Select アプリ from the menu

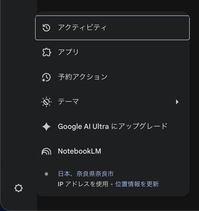tap(68, 52)
